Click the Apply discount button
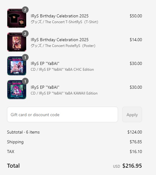This screenshot has height=175, width=156. [132, 115]
